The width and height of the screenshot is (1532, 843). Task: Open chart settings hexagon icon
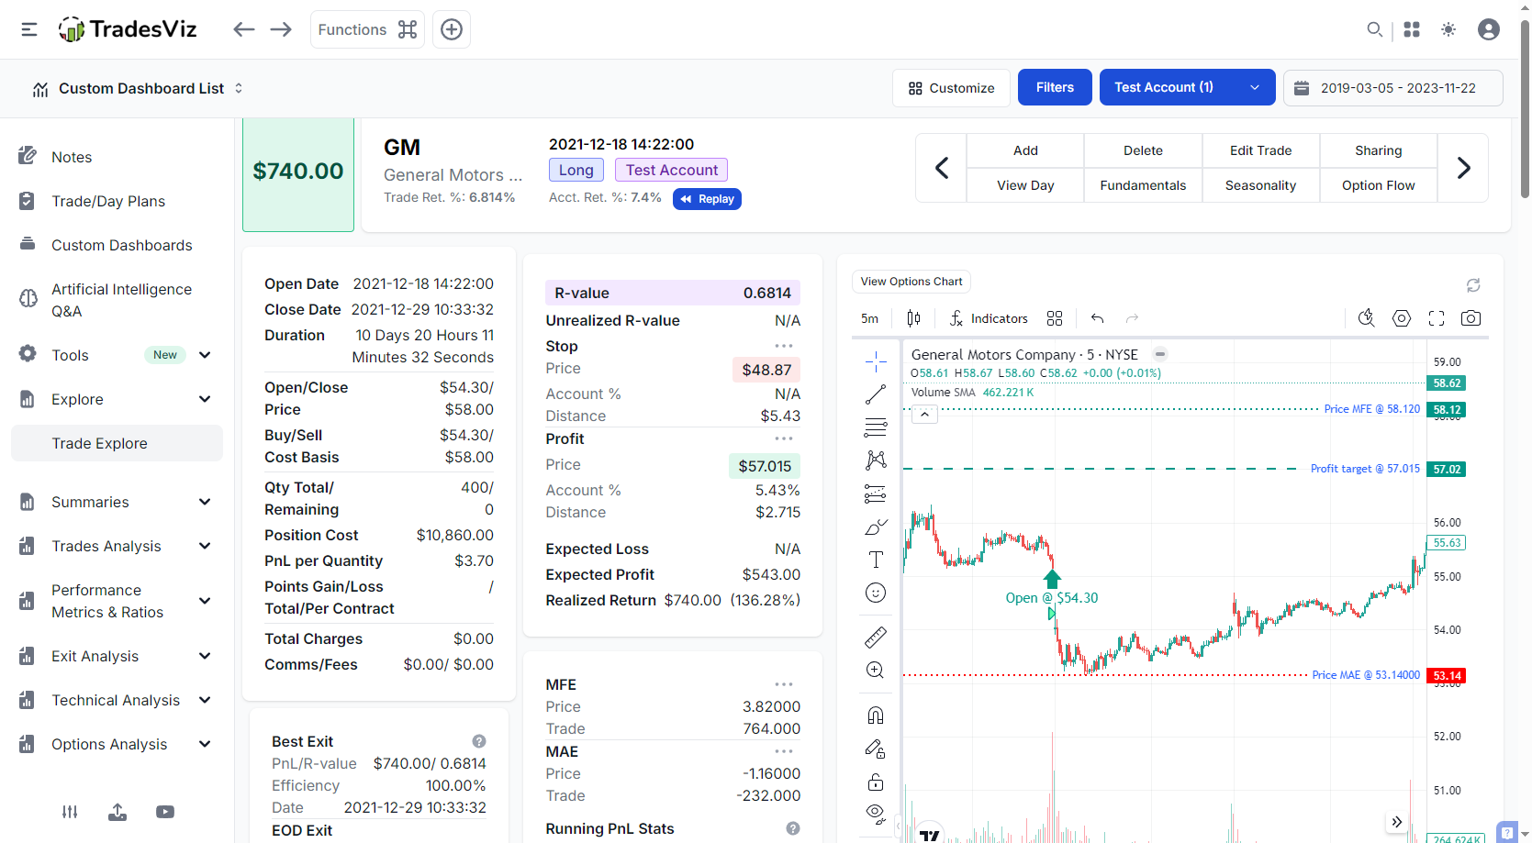coord(1402,318)
